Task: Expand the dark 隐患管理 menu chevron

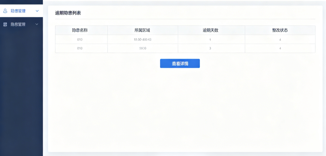Action: 37,24
